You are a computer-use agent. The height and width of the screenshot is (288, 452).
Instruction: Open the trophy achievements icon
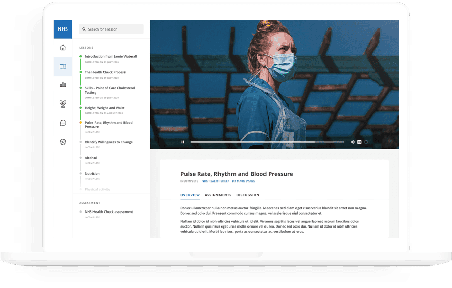[x=63, y=103]
